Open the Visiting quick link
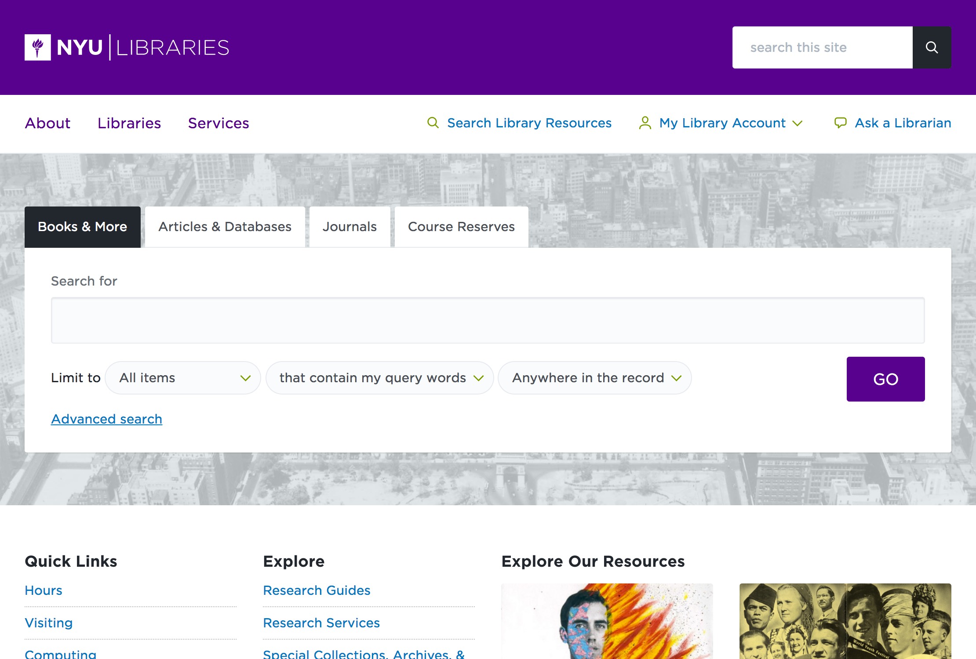This screenshot has width=976, height=659. pyautogui.click(x=49, y=623)
